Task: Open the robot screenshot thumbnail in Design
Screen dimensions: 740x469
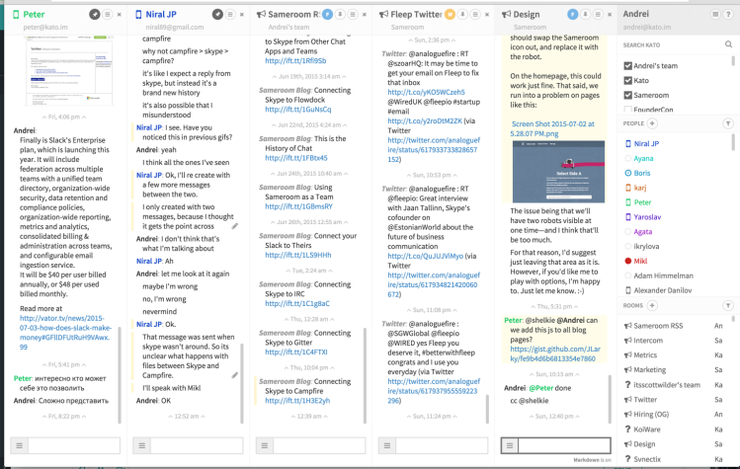Action: pos(558,172)
